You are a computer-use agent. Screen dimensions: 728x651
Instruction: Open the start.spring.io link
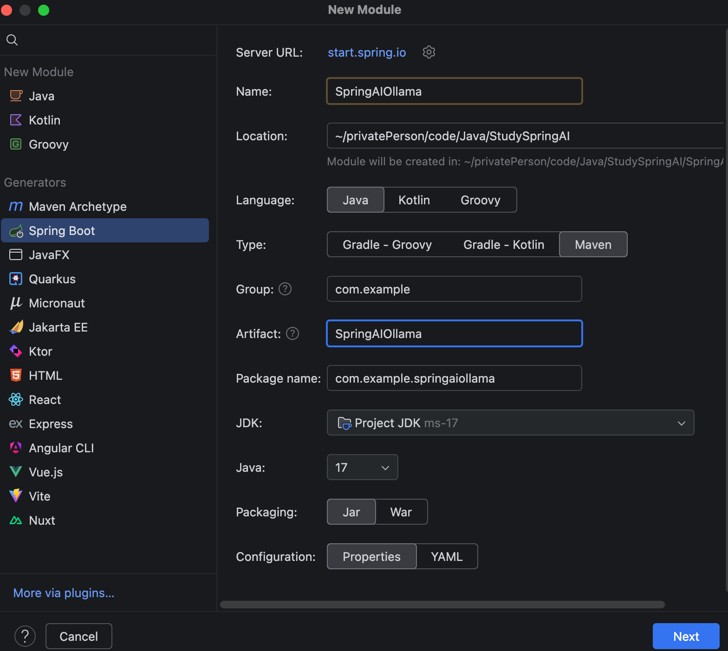click(x=367, y=52)
